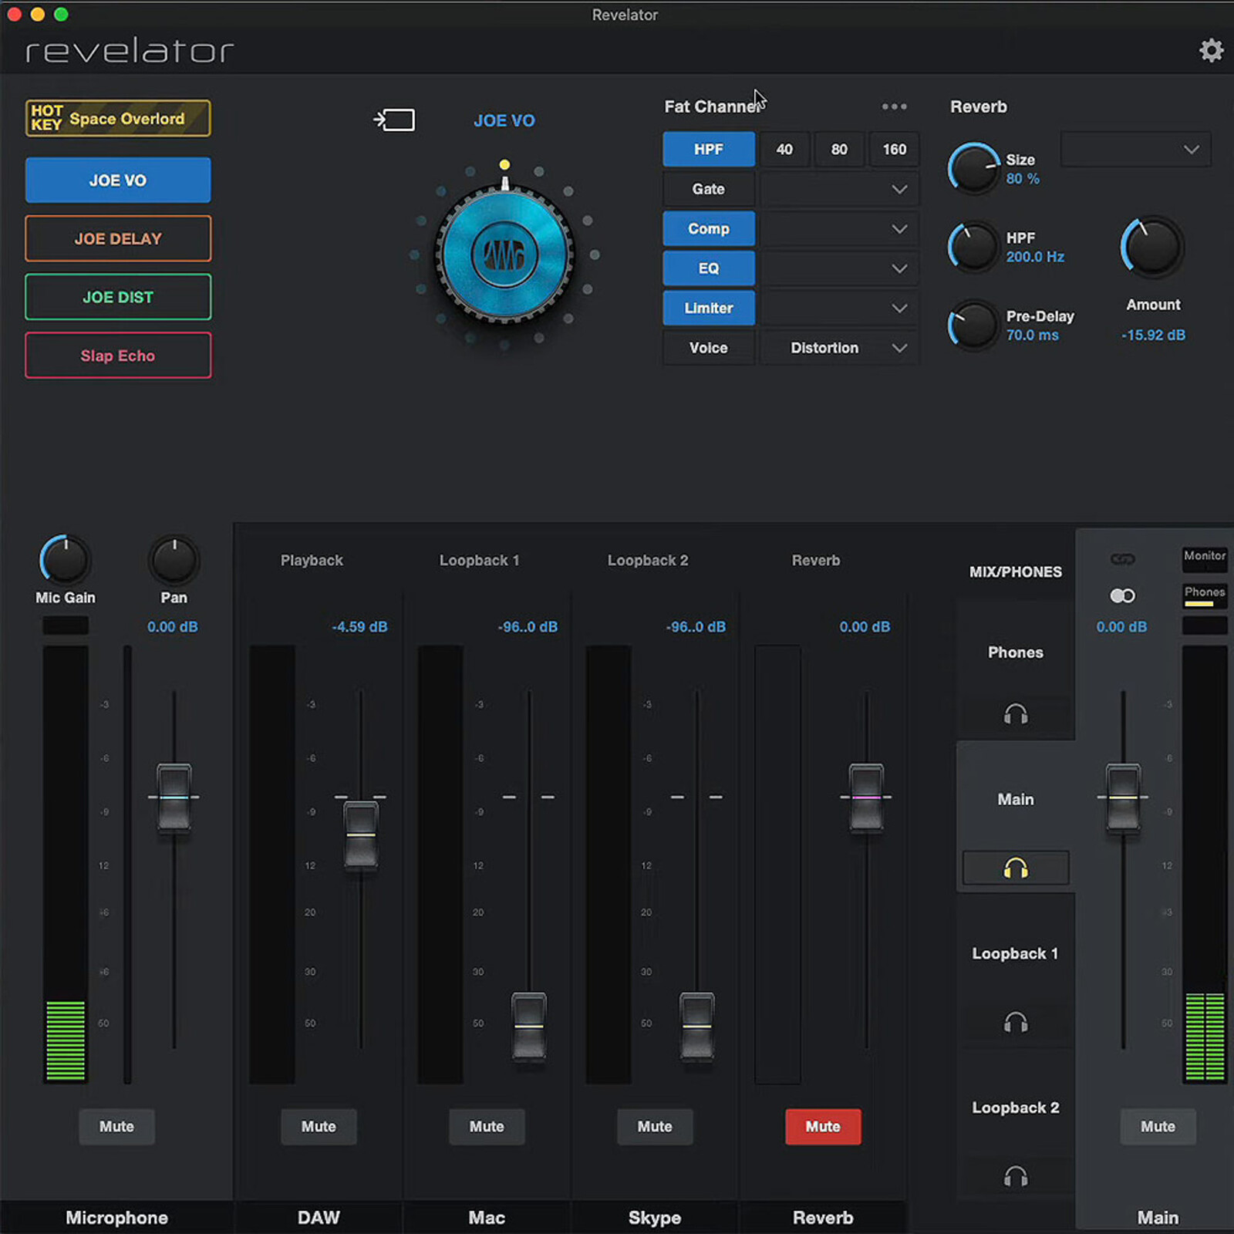Expand the Comp preset dropdown

(x=839, y=228)
